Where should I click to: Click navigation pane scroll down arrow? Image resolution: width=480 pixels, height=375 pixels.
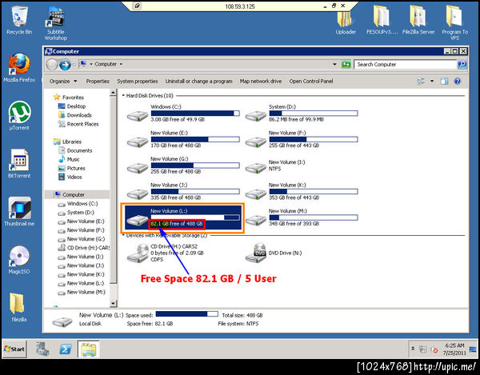tap(113, 303)
